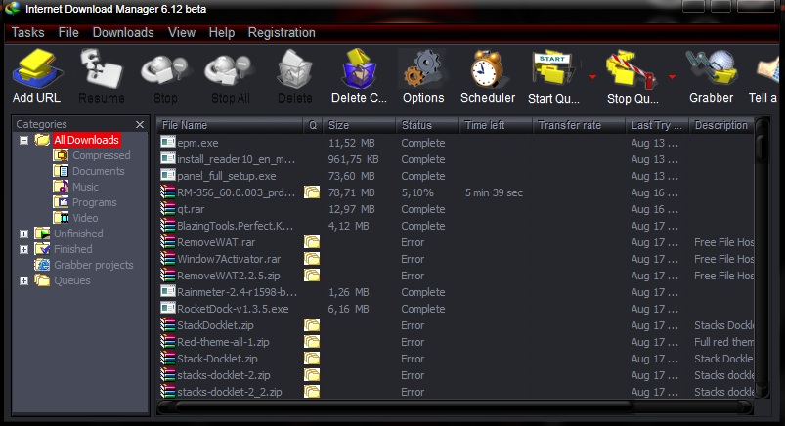785x426 pixels.
Task: Select the Programs category
Action: point(94,202)
